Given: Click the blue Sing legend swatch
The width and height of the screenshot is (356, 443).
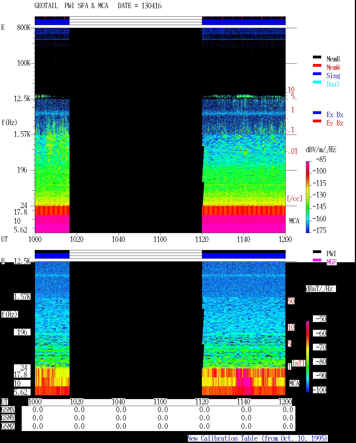Looking at the screenshot, I should [x=317, y=74].
